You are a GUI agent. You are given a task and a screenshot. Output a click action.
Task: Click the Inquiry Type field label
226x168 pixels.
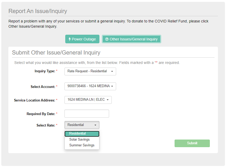(x=45, y=71)
